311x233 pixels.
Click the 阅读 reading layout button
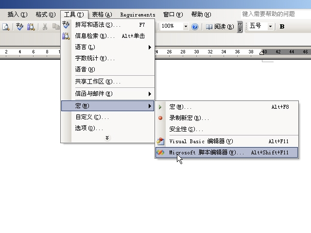tap(220, 27)
